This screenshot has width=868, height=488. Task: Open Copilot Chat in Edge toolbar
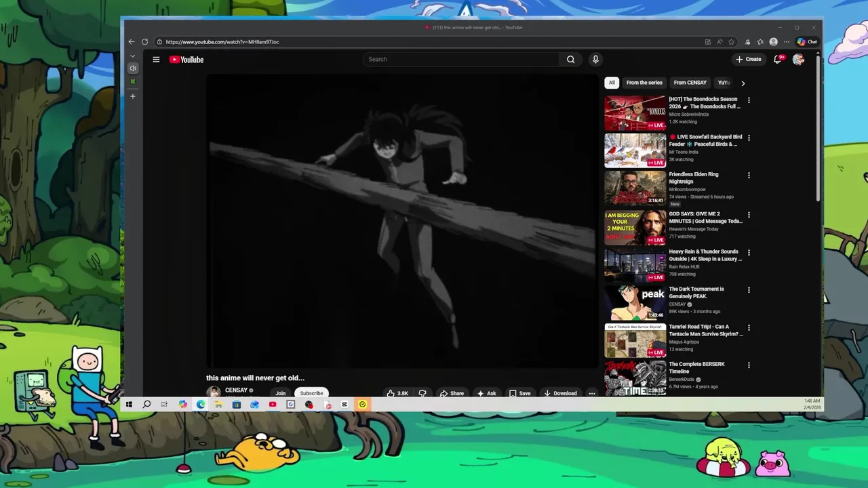tap(808, 42)
